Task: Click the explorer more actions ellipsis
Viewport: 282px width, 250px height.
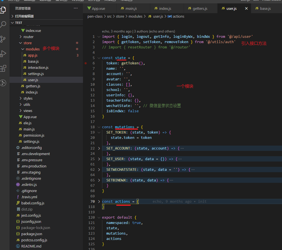Action: pos(76,8)
